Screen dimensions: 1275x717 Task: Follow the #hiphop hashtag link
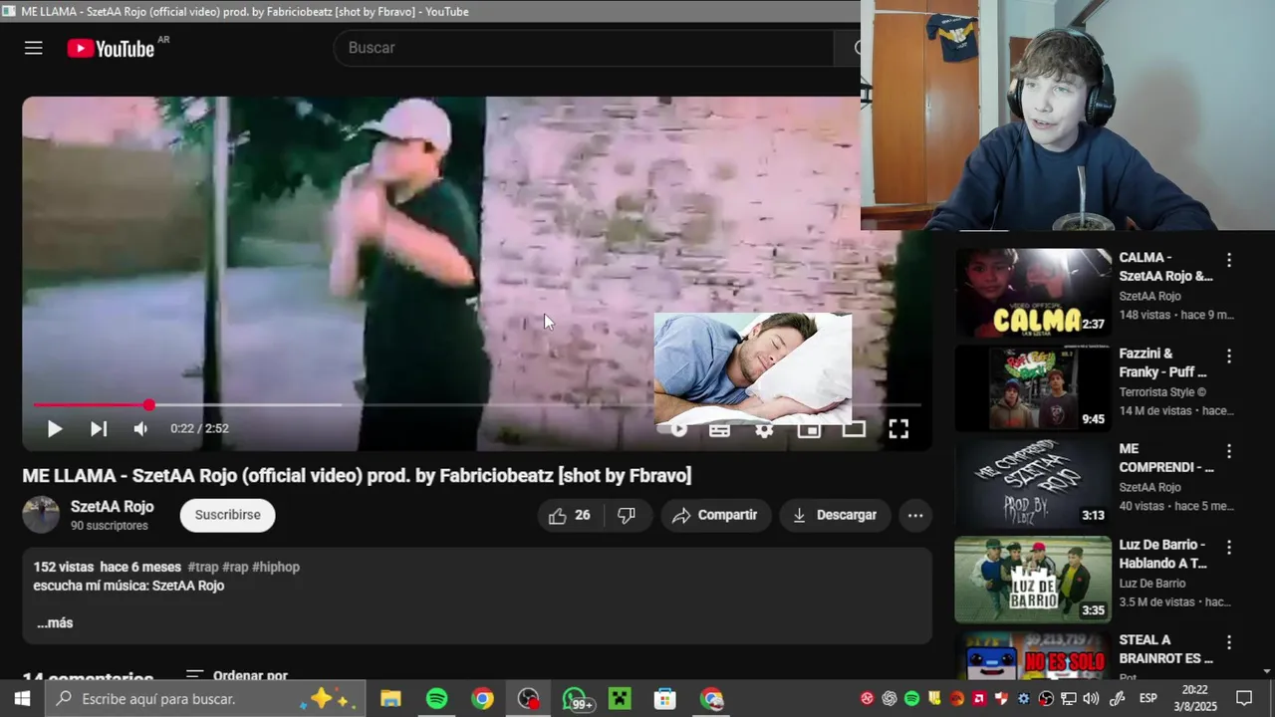[x=276, y=567]
